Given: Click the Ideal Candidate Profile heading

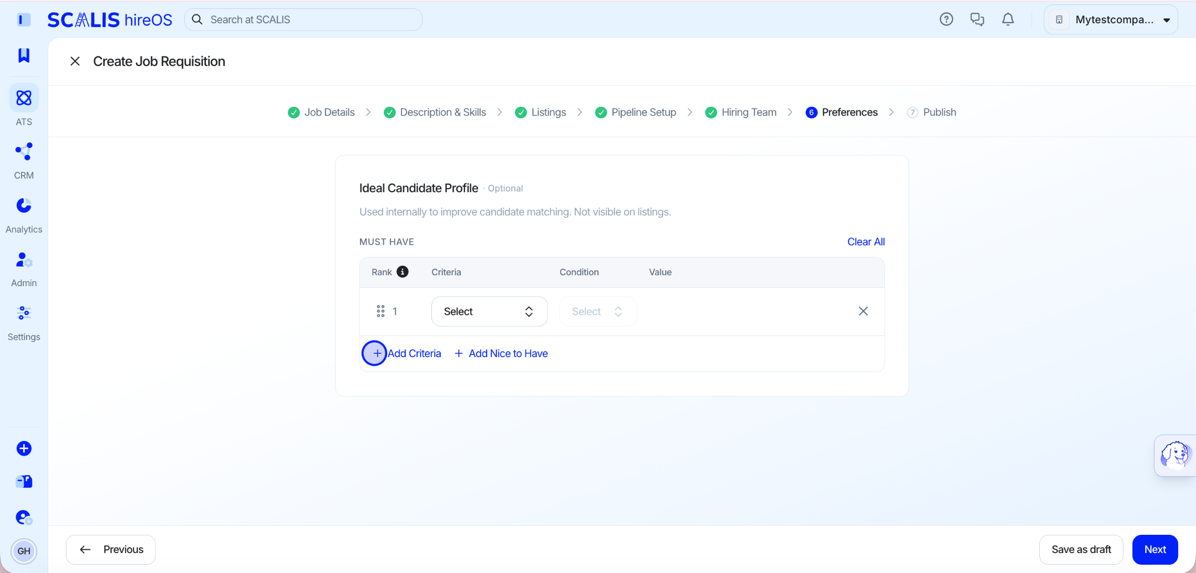Looking at the screenshot, I should coord(419,188).
